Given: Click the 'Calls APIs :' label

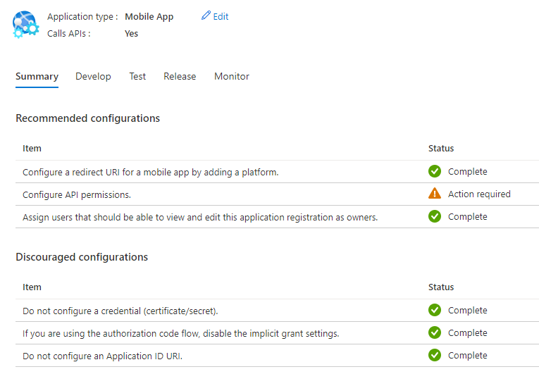Looking at the screenshot, I should coord(69,34).
